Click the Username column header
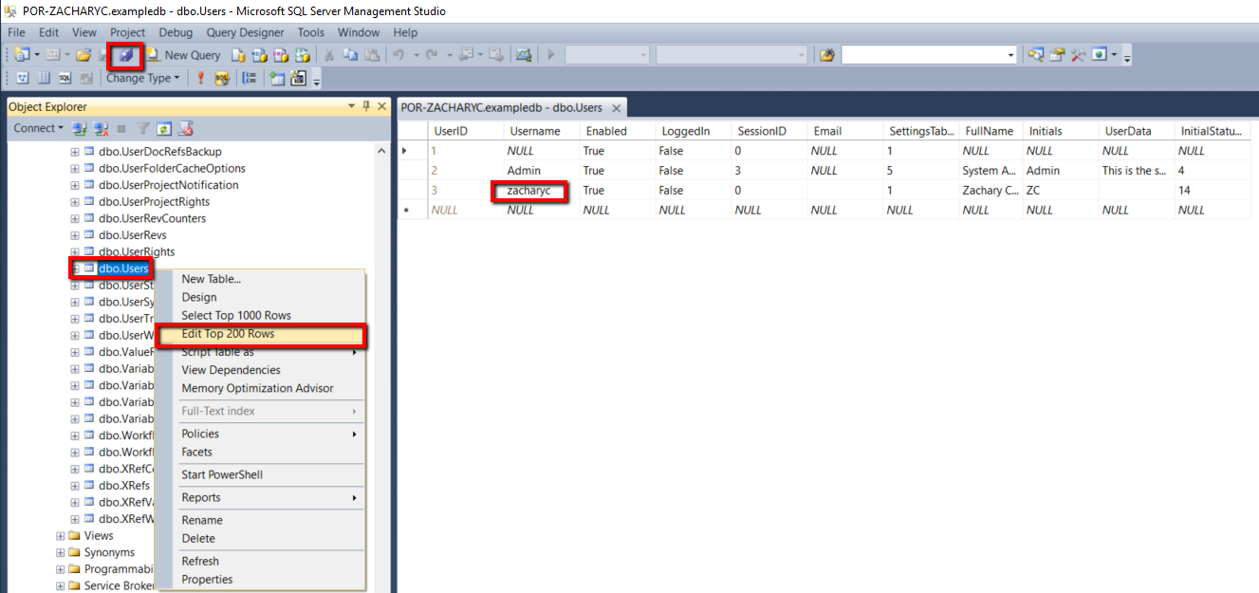This screenshot has height=593, width=1259. [542, 131]
